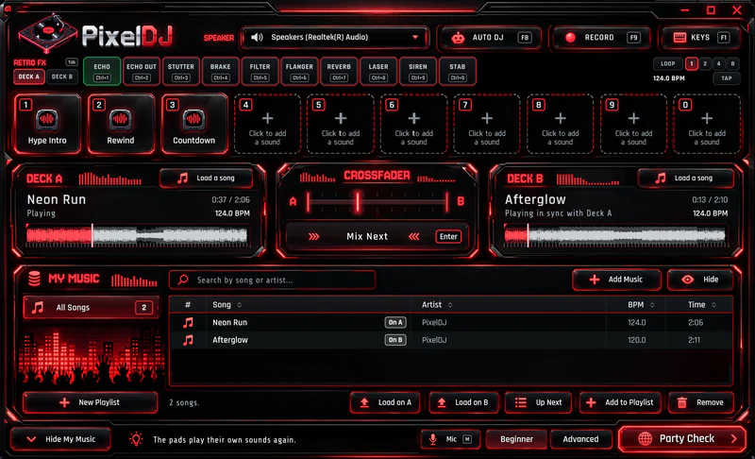
Task: Sort the library by Song column
Action: (226, 305)
